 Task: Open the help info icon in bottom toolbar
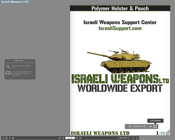(3, 138)
